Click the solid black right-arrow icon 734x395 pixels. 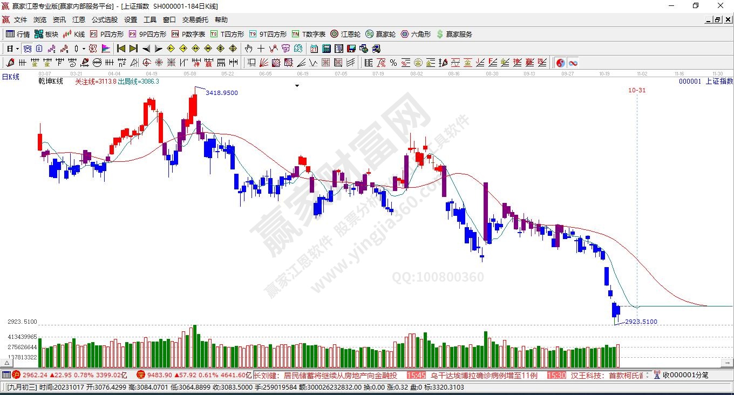[158, 49]
